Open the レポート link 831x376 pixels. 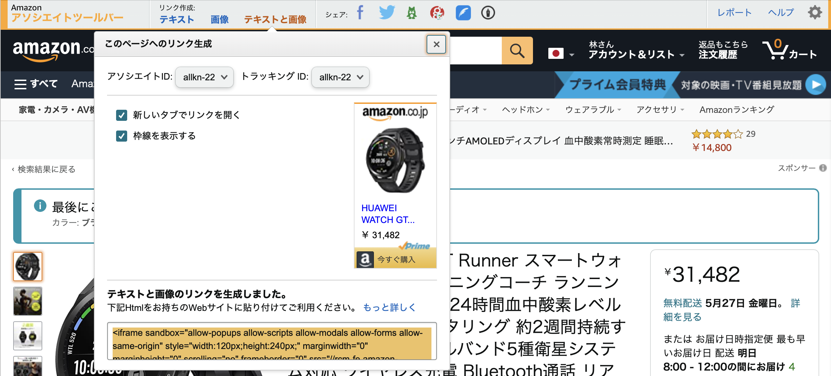735,13
